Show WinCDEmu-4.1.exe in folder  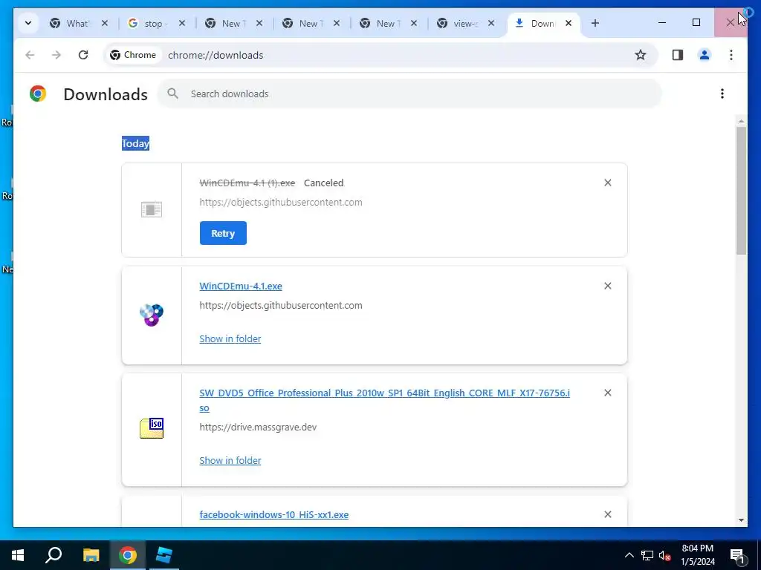point(230,338)
